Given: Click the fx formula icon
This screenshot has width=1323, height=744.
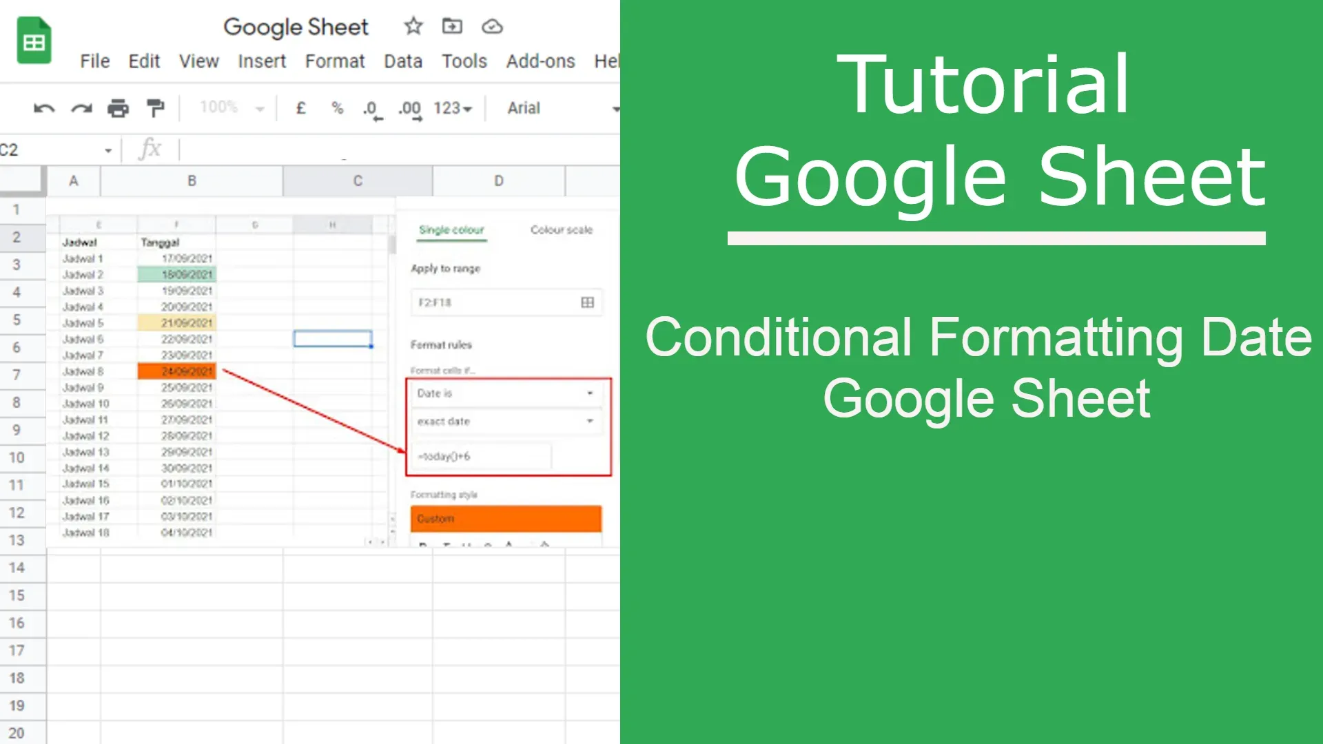Looking at the screenshot, I should pos(150,149).
